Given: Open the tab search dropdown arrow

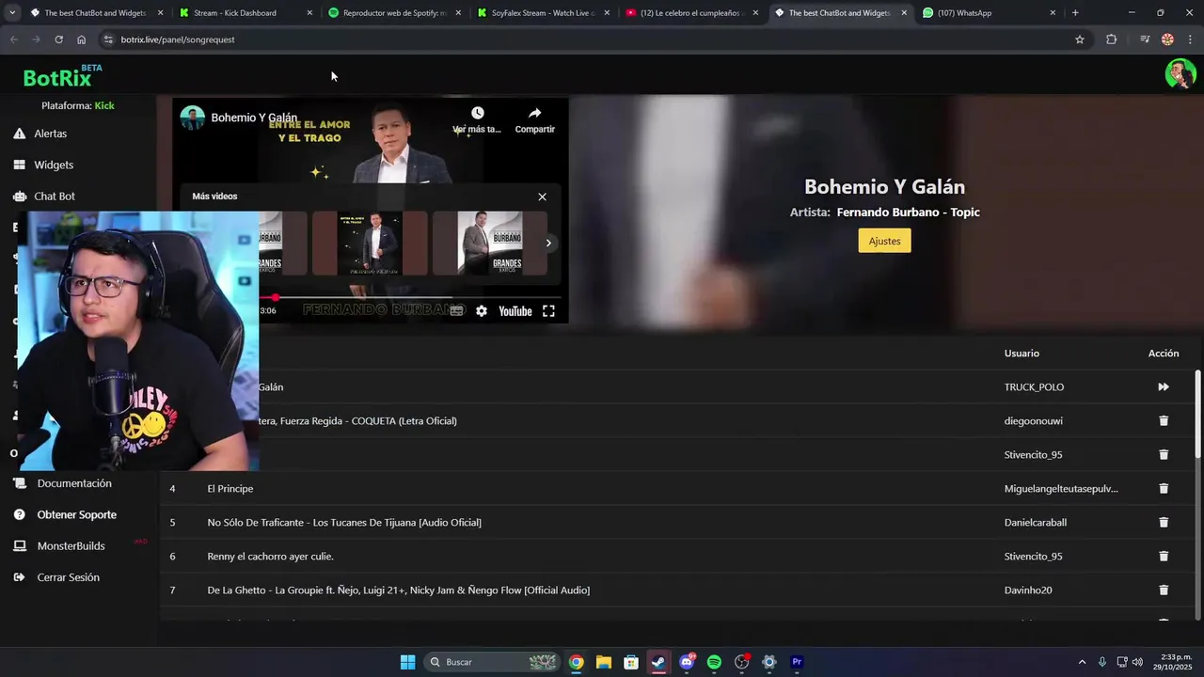Looking at the screenshot, I should [12, 13].
